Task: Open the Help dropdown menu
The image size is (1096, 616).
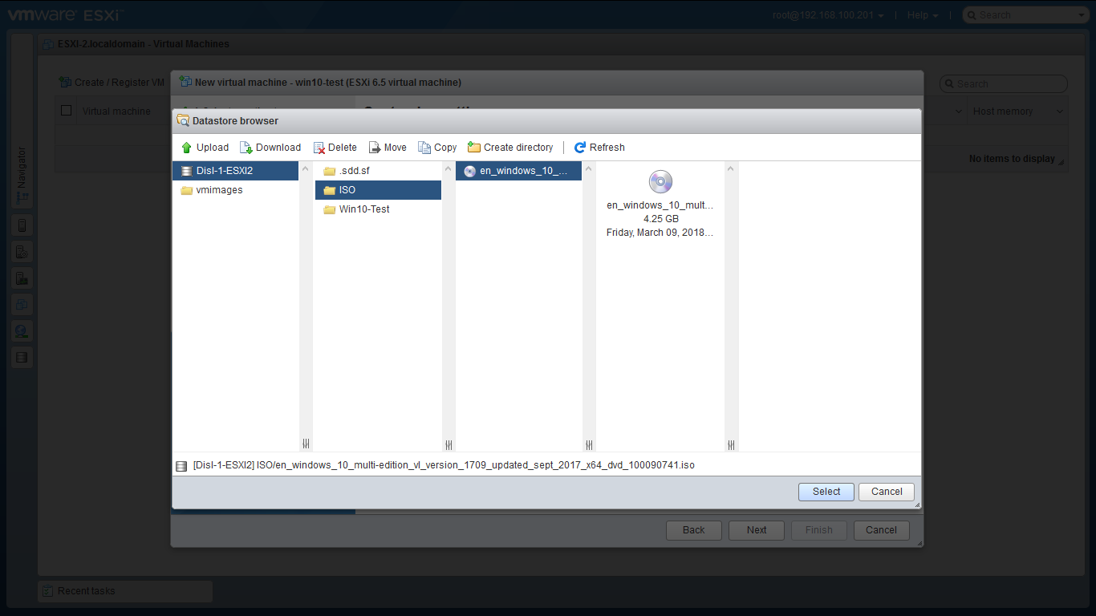Action: [x=922, y=15]
